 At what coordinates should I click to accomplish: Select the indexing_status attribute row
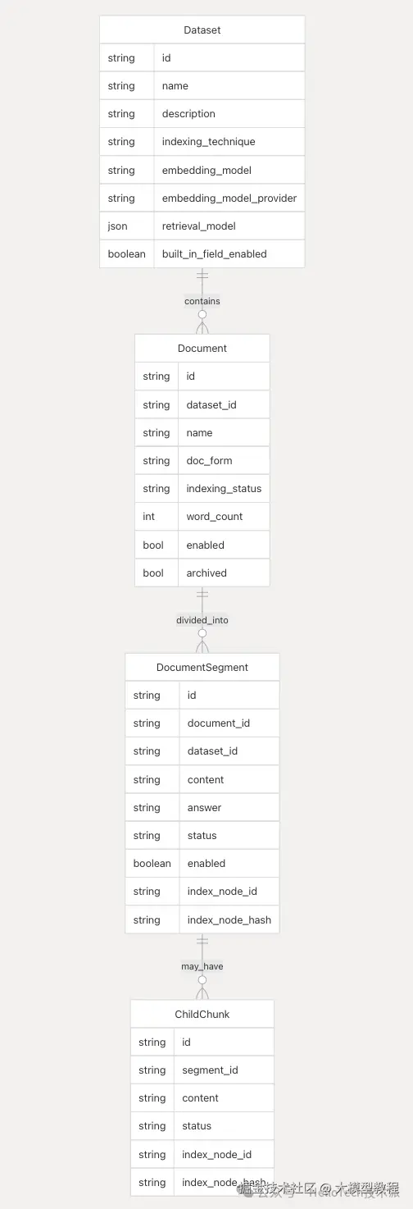coord(202,488)
